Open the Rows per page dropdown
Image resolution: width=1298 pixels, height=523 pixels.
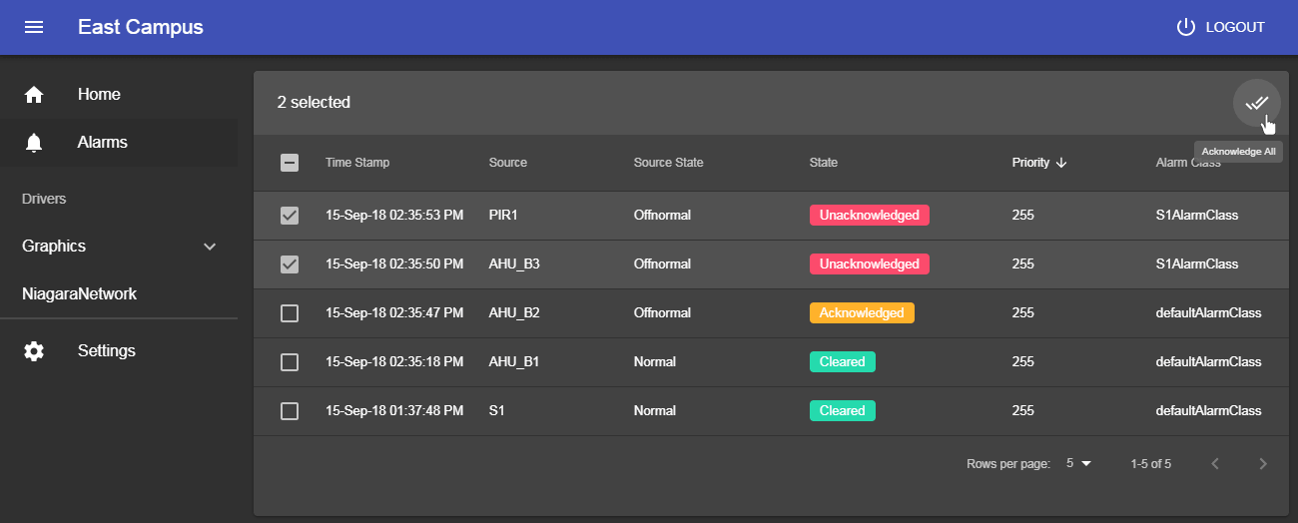click(1079, 463)
